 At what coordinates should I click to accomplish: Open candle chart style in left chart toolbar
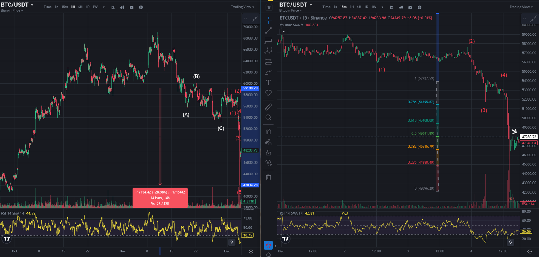(x=123, y=7)
